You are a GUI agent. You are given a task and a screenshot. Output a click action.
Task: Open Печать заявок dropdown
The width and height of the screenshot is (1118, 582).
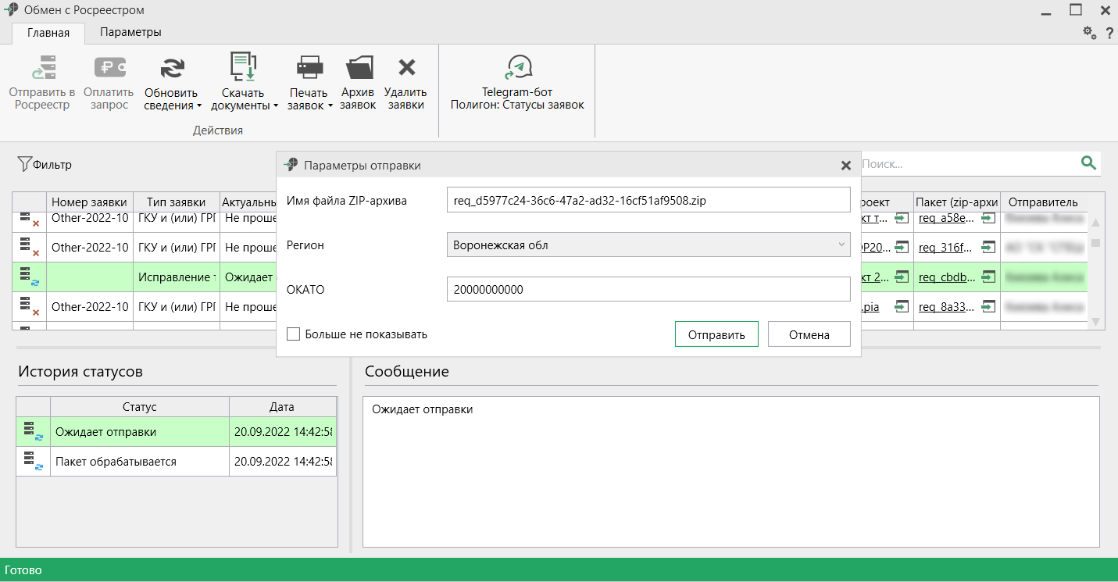(330, 105)
